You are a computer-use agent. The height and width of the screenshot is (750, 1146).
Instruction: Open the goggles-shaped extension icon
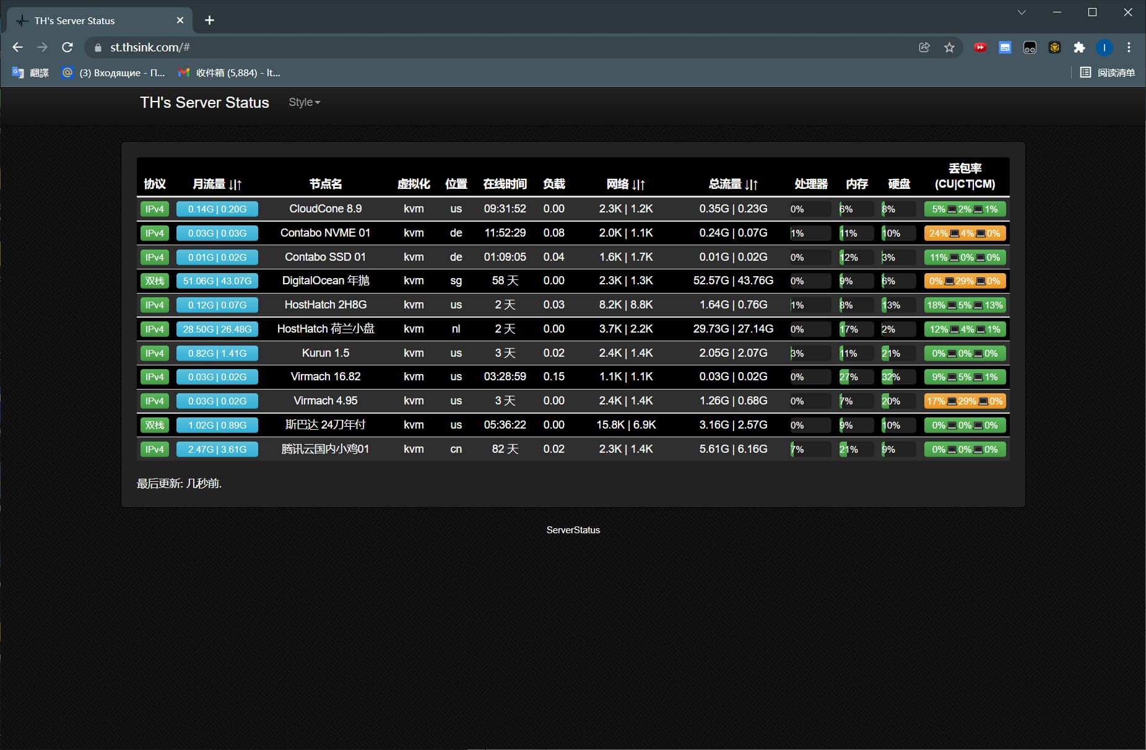pos(1030,47)
